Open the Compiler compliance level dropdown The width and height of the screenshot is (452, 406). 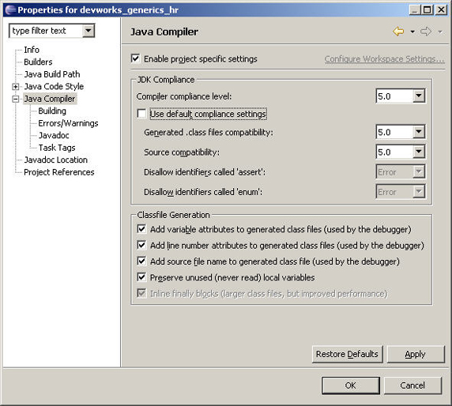pyautogui.click(x=419, y=96)
